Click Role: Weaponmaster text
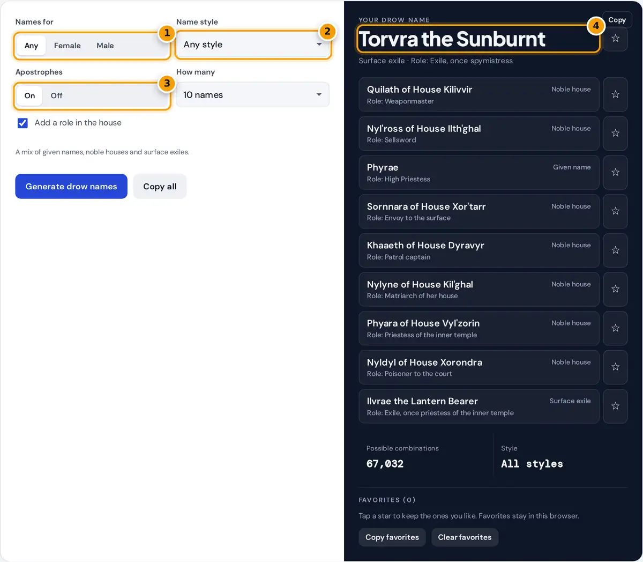The height and width of the screenshot is (562, 643). point(400,101)
